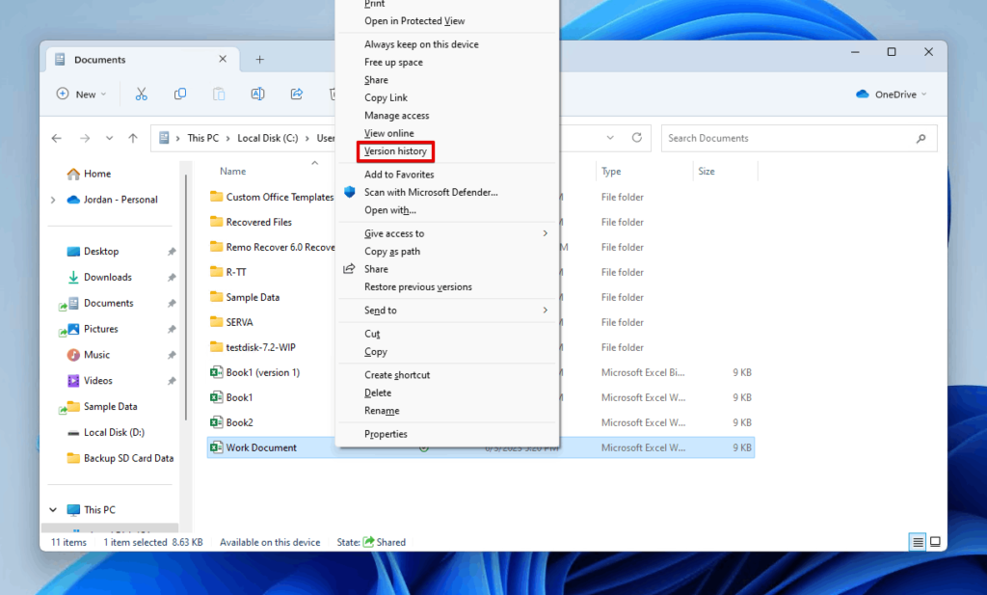
Task: Go back using the back arrow button
Action: tap(57, 138)
